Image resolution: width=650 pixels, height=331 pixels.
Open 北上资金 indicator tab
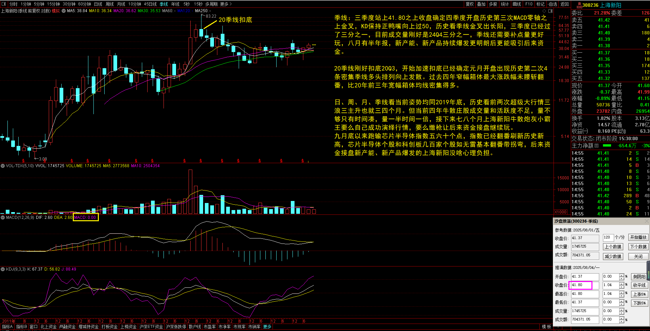(48, 327)
